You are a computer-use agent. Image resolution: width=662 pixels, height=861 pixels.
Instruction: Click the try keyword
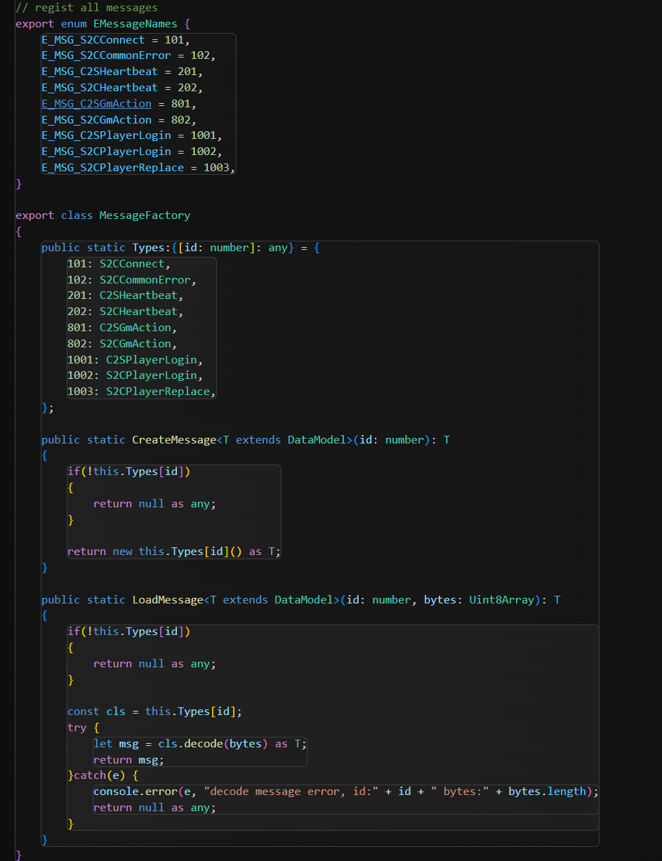[77, 728]
